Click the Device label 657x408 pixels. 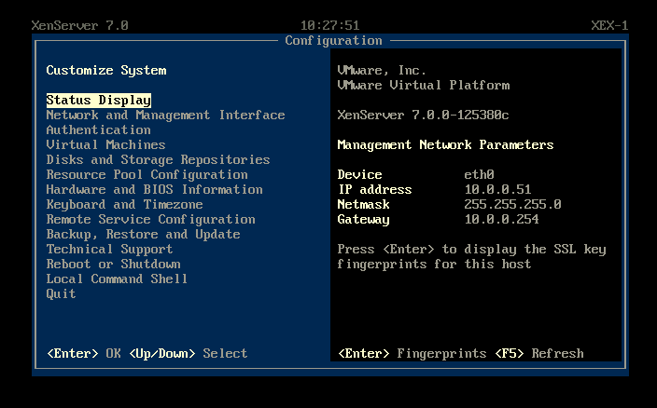359,175
